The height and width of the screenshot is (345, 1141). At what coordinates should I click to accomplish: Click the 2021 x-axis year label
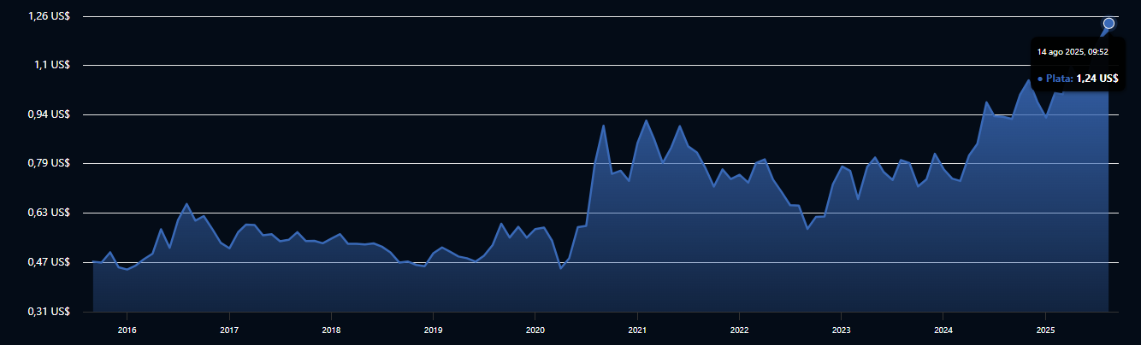(637, 330)
